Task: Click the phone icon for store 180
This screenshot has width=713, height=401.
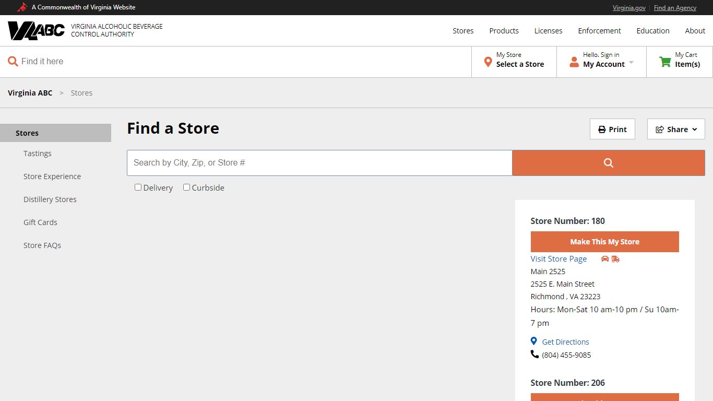Action: 534,354
